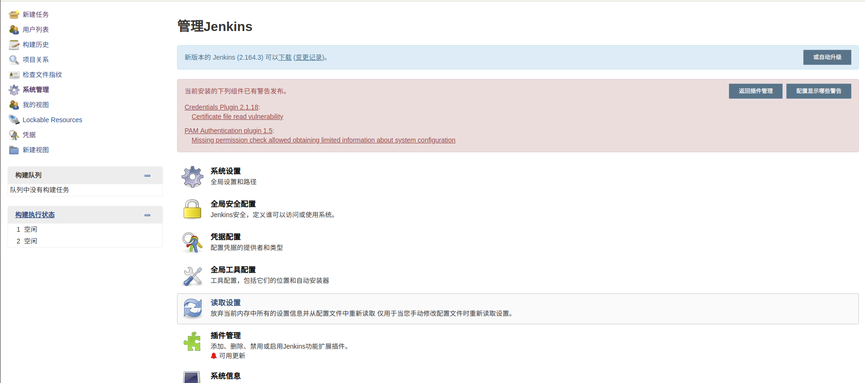Click the 配置凭据的提供者和类型 description

point(247,248)
